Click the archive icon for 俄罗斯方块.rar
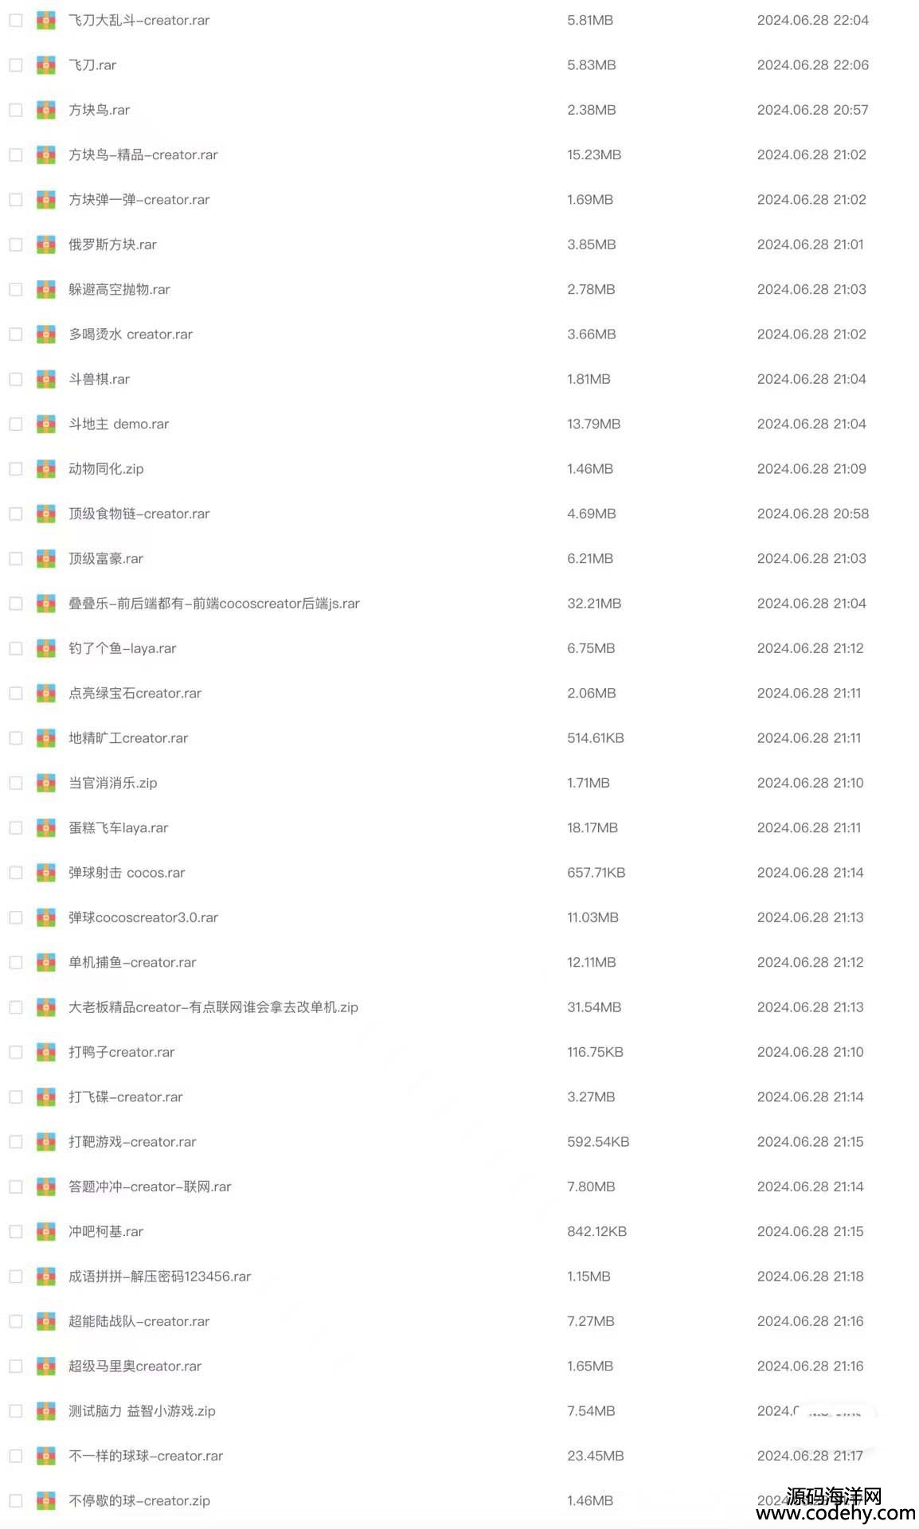This screenshot has height=1529, width=919. click(46, 244)
